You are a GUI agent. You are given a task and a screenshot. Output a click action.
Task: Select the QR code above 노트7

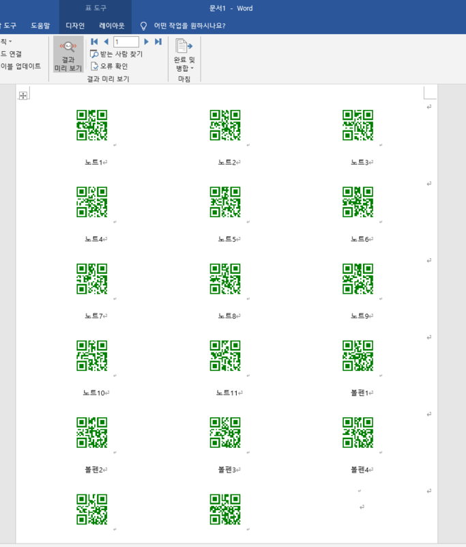(92, 279)
